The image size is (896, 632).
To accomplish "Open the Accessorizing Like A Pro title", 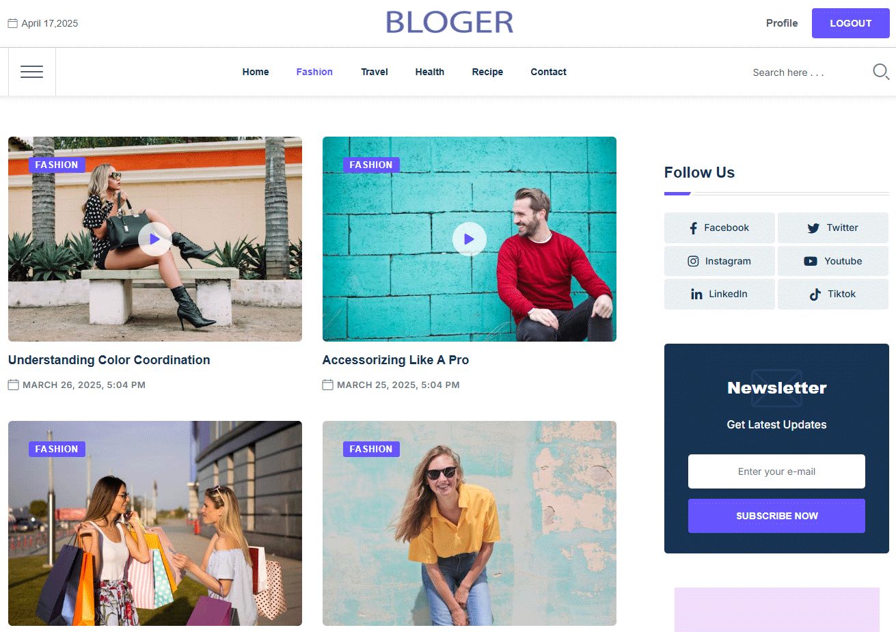I will 396,360.
